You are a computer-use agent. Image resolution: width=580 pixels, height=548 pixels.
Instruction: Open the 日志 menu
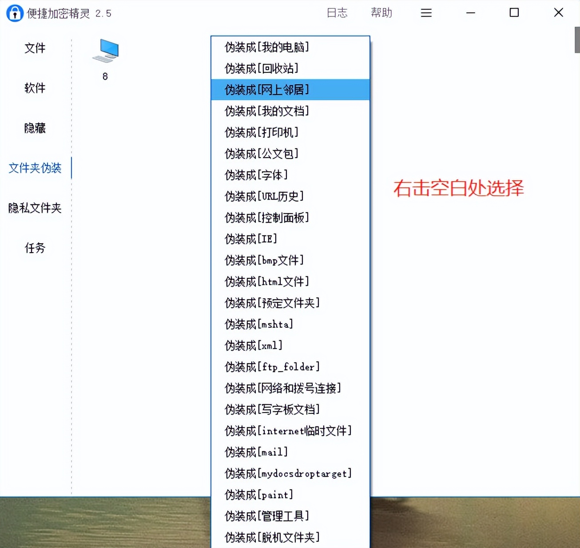(338, 13)
